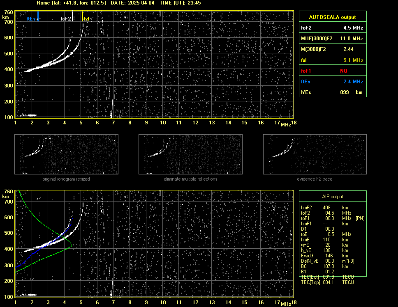Open the 'evidence F2 trace' thumbnail
398x307 pixels.
click(315, 154)
